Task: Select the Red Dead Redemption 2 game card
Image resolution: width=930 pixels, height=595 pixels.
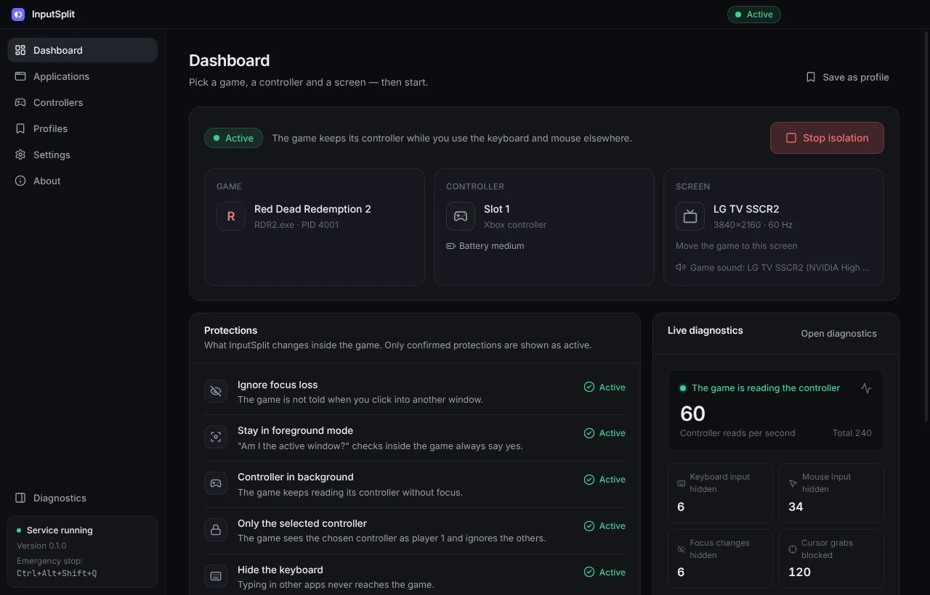Action: point(315,227)
